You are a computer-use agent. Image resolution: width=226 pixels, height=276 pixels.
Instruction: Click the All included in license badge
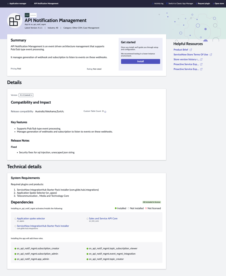152,202
